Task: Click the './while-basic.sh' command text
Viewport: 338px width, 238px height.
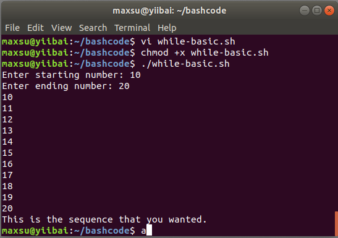Action: tap(185, 64)
